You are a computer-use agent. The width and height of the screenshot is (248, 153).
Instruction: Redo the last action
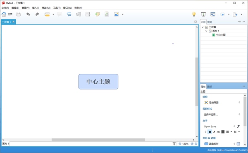click(x=37, y=14)
